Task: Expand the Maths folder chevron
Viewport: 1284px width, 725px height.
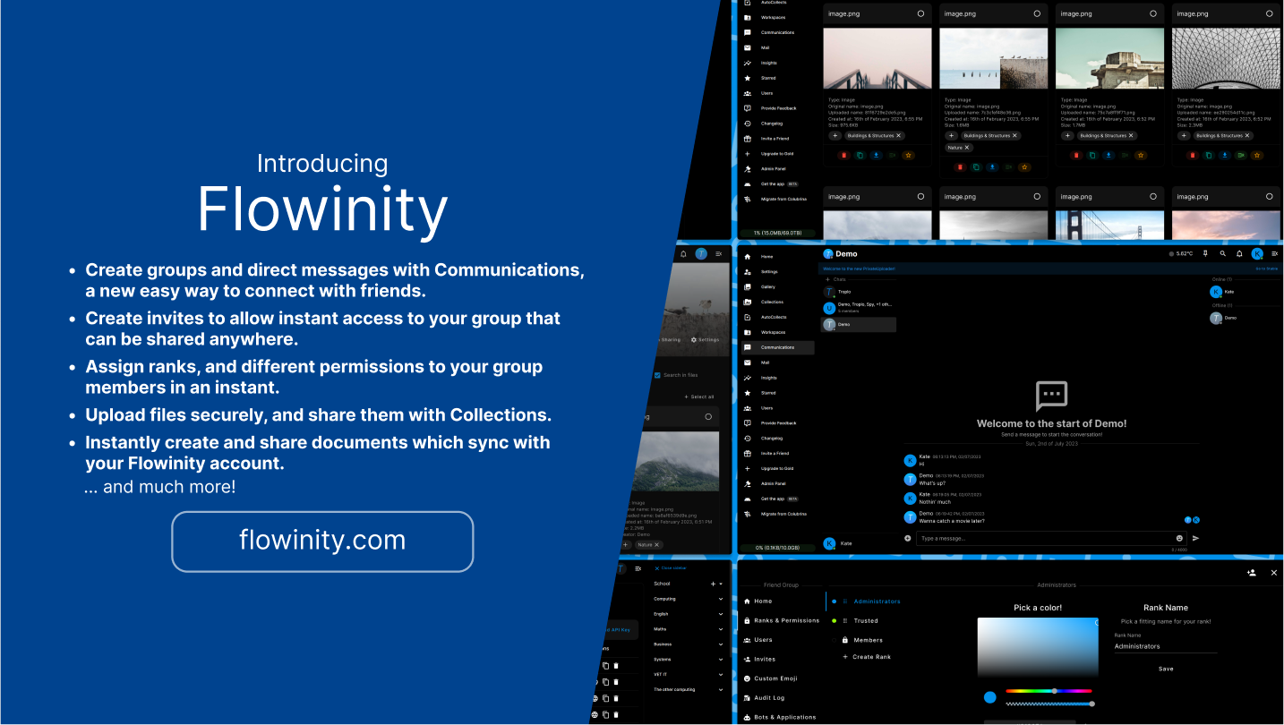Action: [x=721, y=629]
